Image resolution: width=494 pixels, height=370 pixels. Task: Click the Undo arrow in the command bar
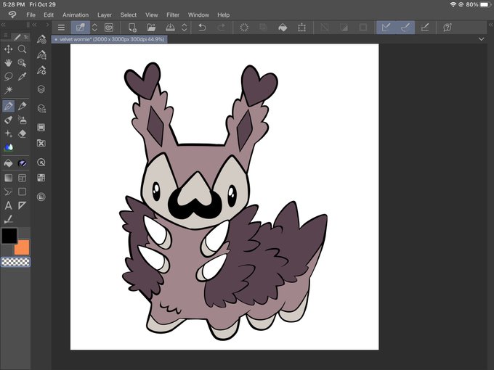coord(203,28)
